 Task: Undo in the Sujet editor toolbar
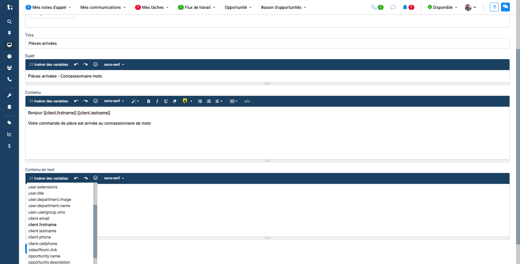76,64
